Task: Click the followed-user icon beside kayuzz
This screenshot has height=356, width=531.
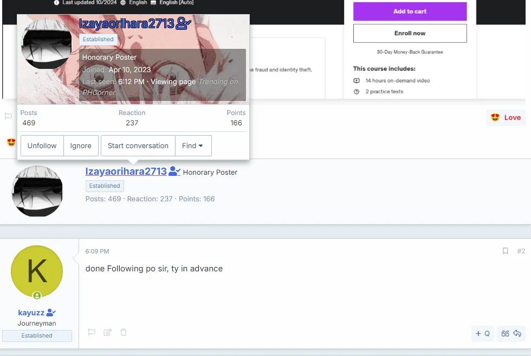Action: 51,312
